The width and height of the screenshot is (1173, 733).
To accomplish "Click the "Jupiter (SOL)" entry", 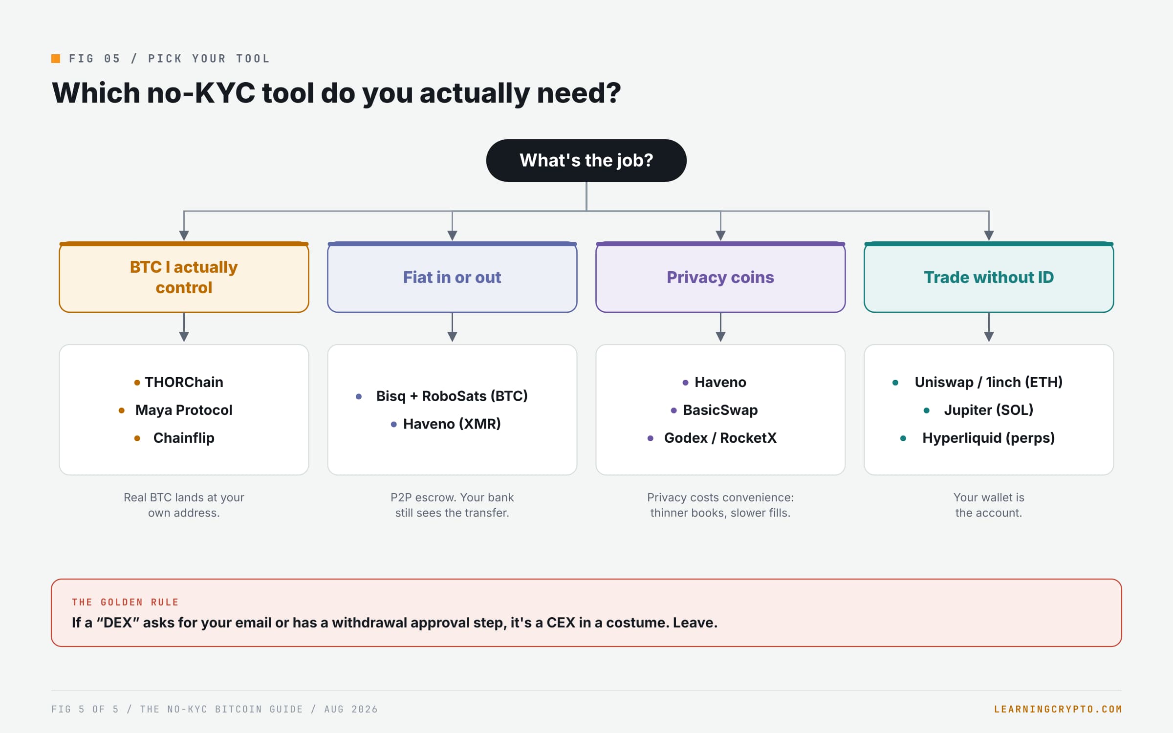I will 989,410.
